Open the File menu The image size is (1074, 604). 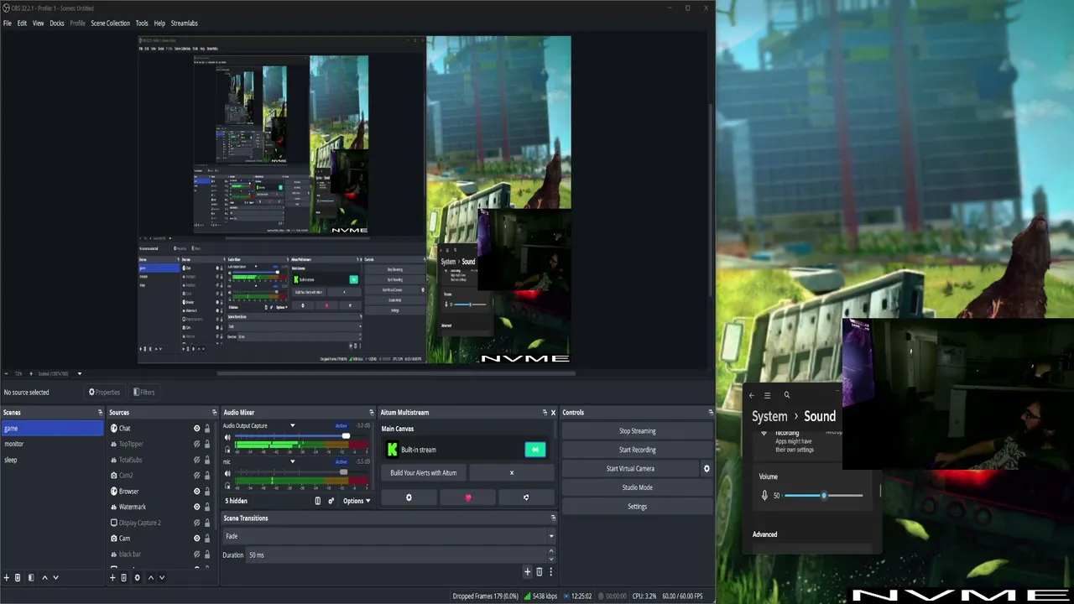pos(8,23)
